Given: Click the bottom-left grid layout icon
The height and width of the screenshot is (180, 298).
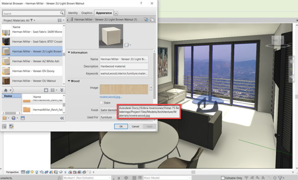Looking at the screenshot, I should (4, 126).
